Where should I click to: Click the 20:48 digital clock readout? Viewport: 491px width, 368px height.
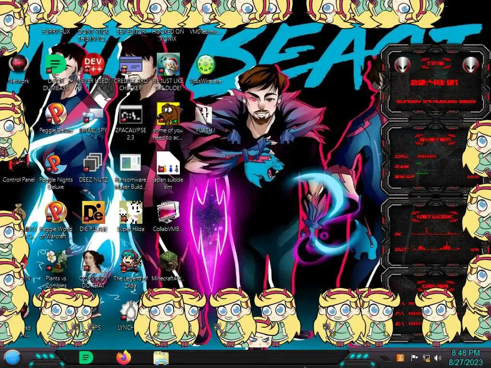433,82
